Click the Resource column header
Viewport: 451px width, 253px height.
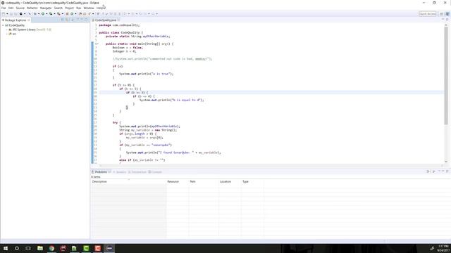pyautogui.click(x=178, y=181)
